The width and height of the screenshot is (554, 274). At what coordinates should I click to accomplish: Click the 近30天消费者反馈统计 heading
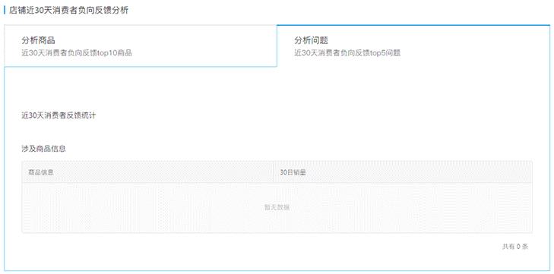pos(59,115)
